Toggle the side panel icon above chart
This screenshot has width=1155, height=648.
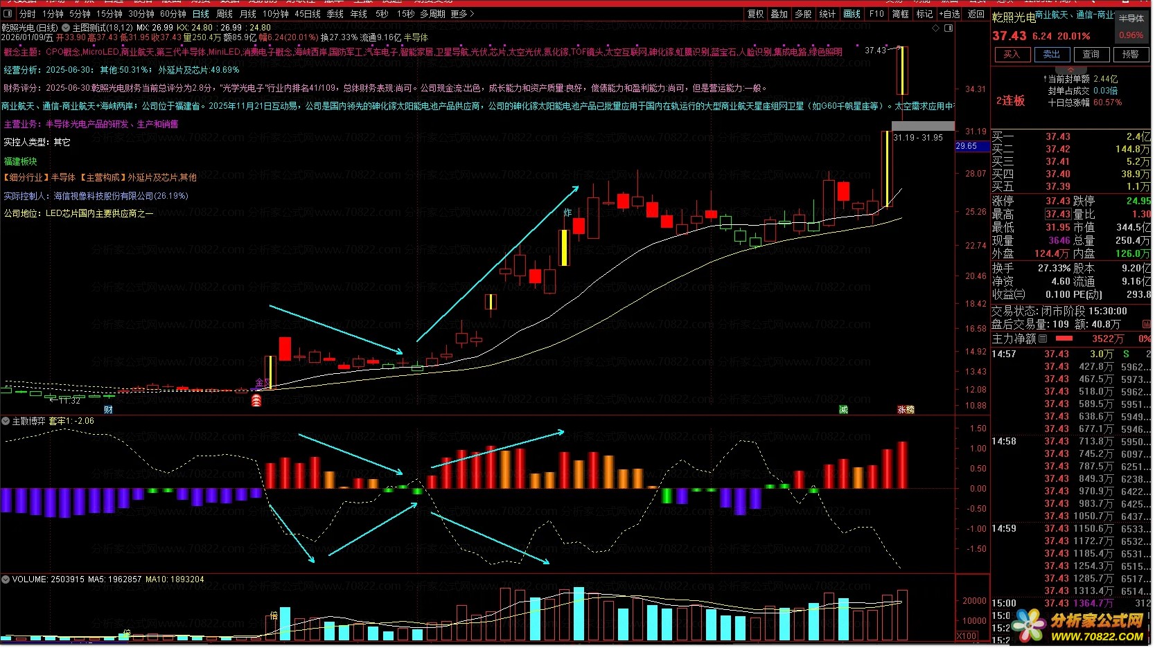(949, 28)
